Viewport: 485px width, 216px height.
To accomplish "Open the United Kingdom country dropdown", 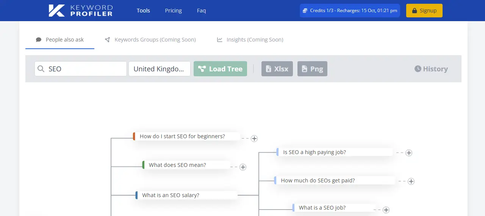I will tap(160, 69).
